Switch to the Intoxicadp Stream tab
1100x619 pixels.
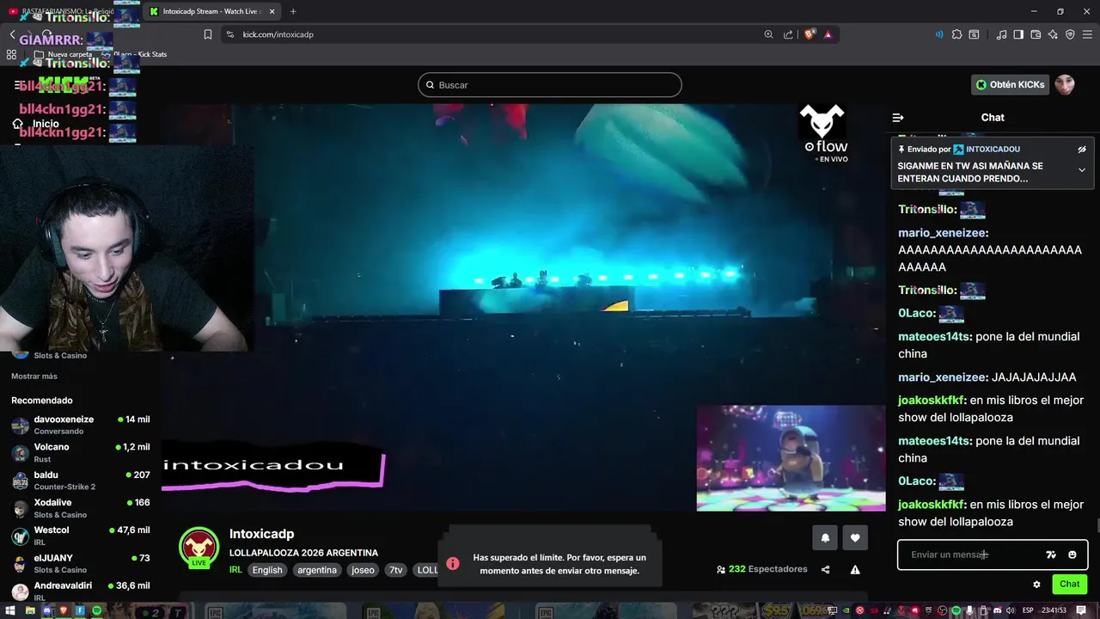click(211, 11)
